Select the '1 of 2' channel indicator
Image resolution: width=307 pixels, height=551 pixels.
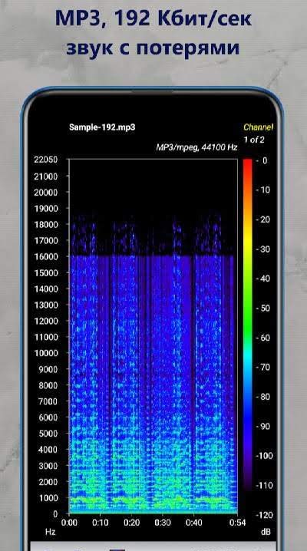coord(254,140)
